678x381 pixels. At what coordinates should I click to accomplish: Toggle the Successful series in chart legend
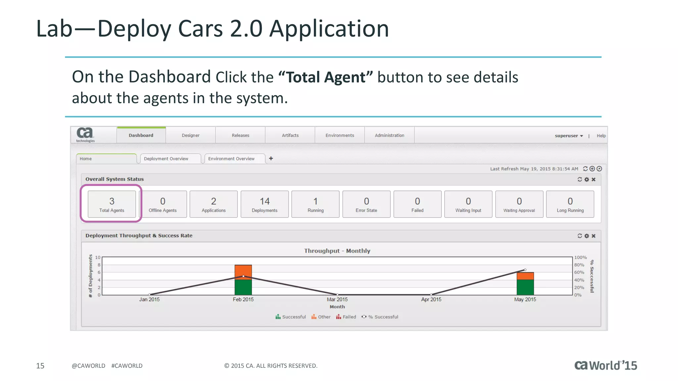coord(291,317)
